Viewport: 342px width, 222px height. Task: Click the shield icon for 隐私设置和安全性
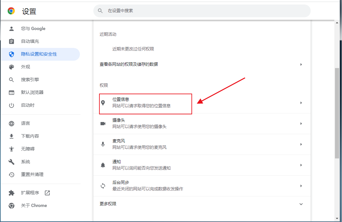[11, 54]
